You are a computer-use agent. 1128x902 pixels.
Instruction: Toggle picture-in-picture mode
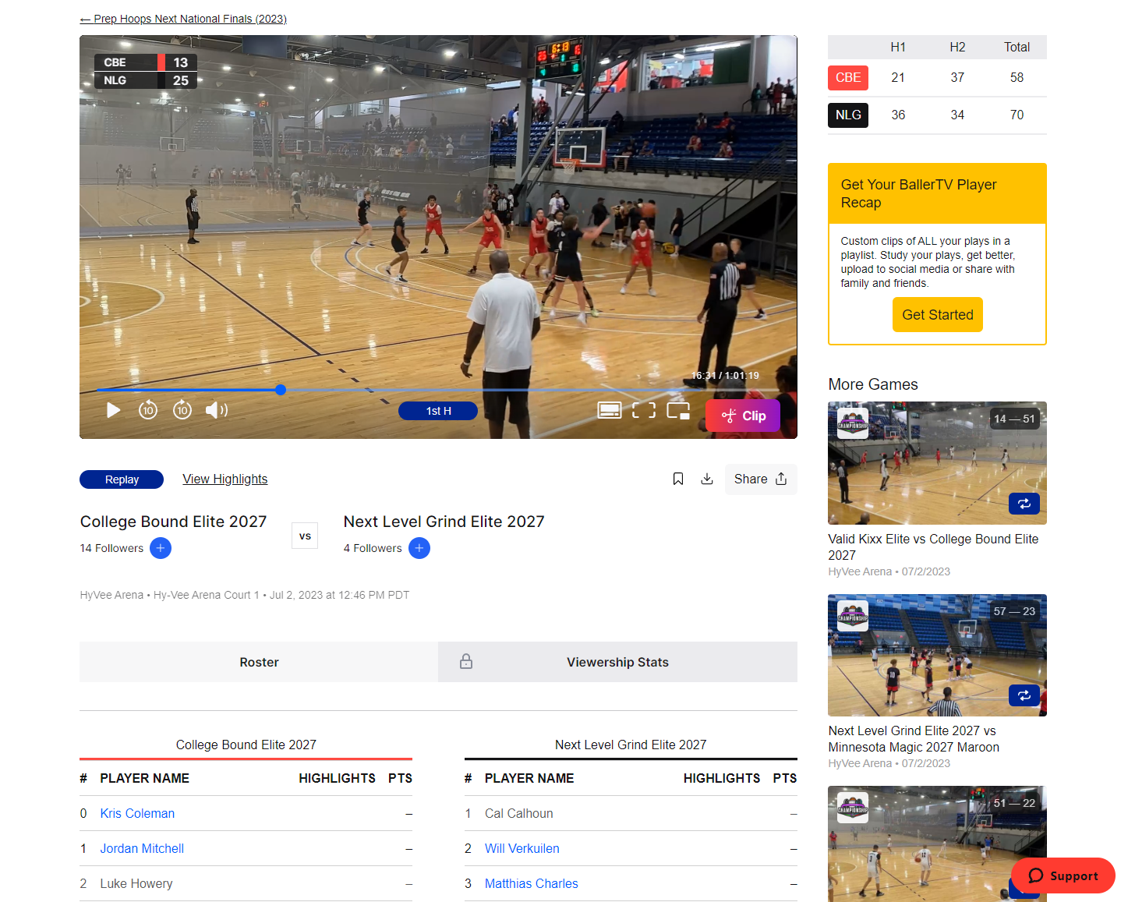click(678, 410)
